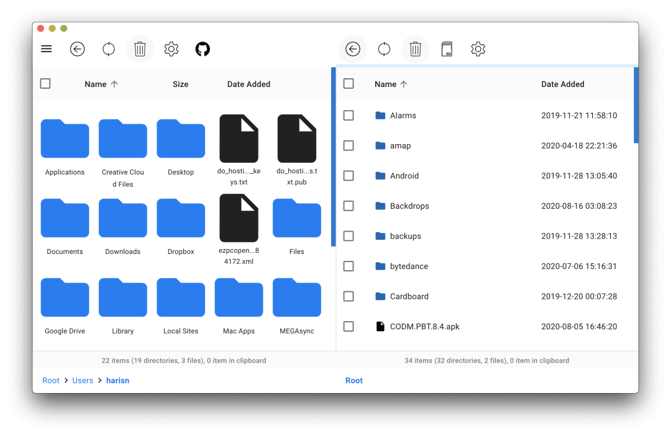
Task: Open Root via the device breadcrumb
Action: (354, 380)
